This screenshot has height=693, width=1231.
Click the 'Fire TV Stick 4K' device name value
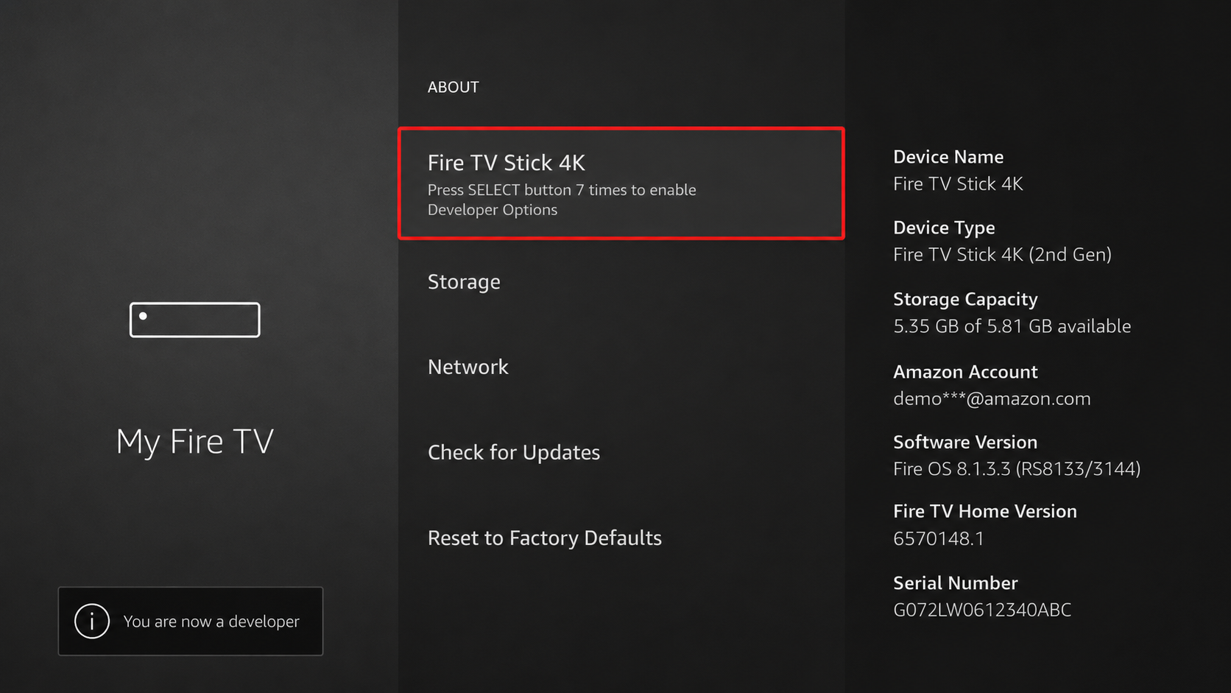tap(958, 183)
